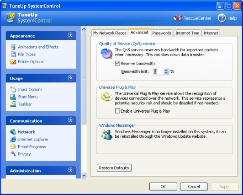
Task: Decrease bandwidth limit with down arrow
Action: point(166,73)
